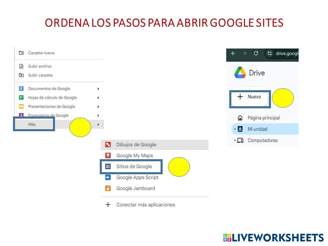Click the red Google Drawings icon

pyautogui.click(x=108, y=145)
